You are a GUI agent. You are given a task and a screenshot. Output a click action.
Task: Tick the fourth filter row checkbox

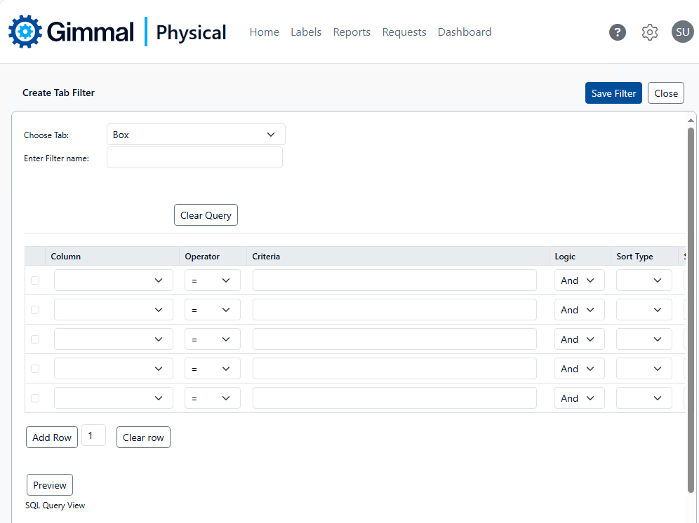tap(35, 369)
